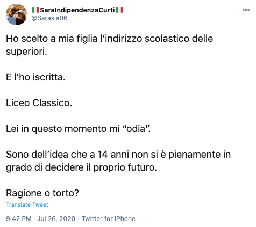This screenshot has height=227, width=256.
Task: Click the "Ragione o torto?" question
Action: 42,193
